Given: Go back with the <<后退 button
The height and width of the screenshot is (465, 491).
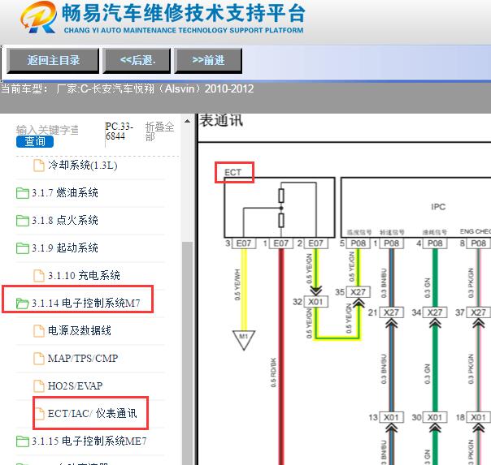Looking at the screenshot, I should point(138,61).
